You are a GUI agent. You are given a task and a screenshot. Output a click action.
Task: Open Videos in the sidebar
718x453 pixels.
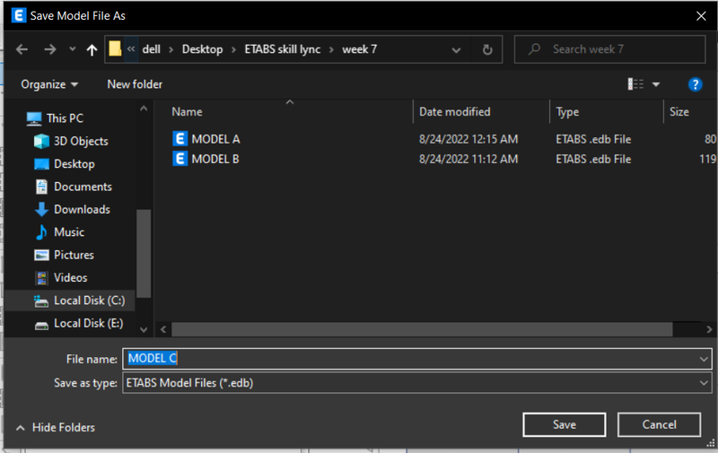coord(70,278)
